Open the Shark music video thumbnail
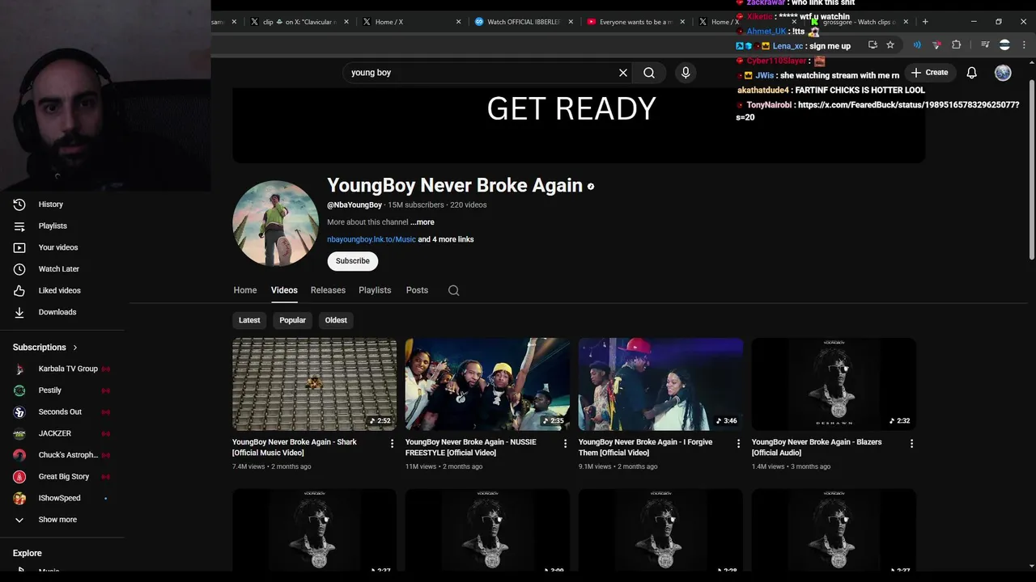1036x582 pixels. (315, 384)
